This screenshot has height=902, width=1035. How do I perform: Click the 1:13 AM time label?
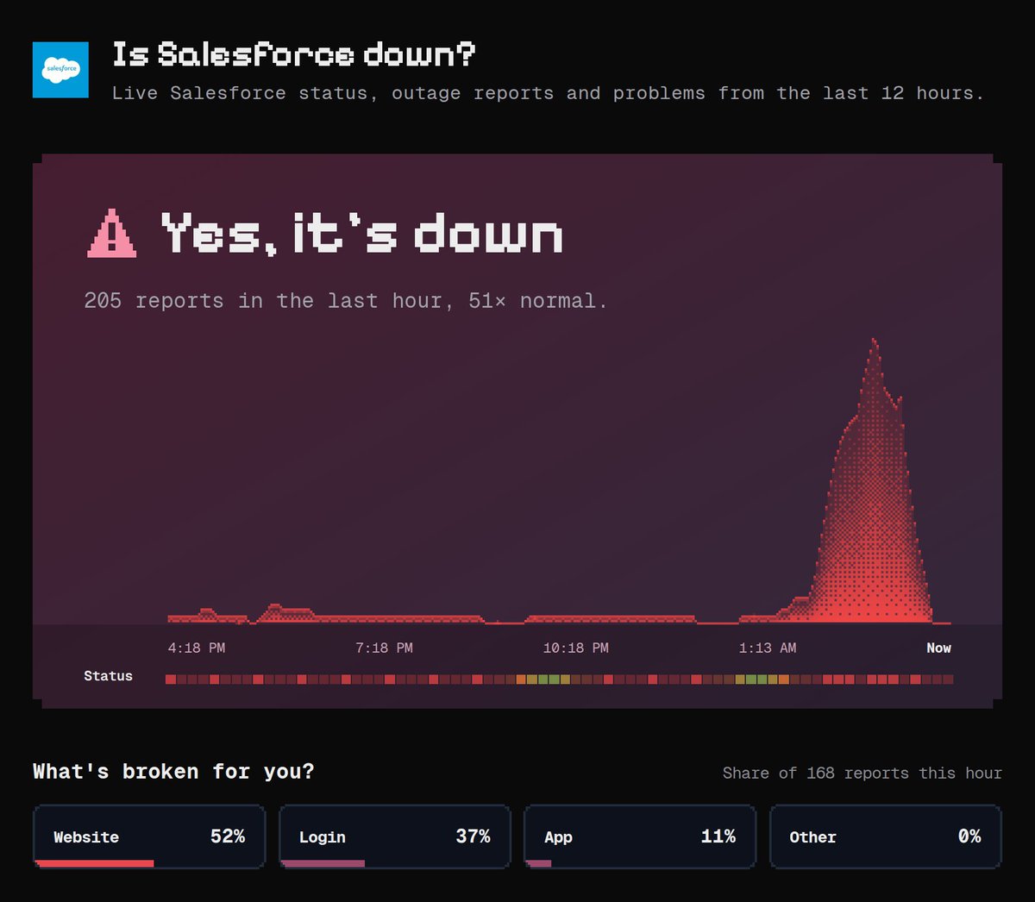coord(768,648)
